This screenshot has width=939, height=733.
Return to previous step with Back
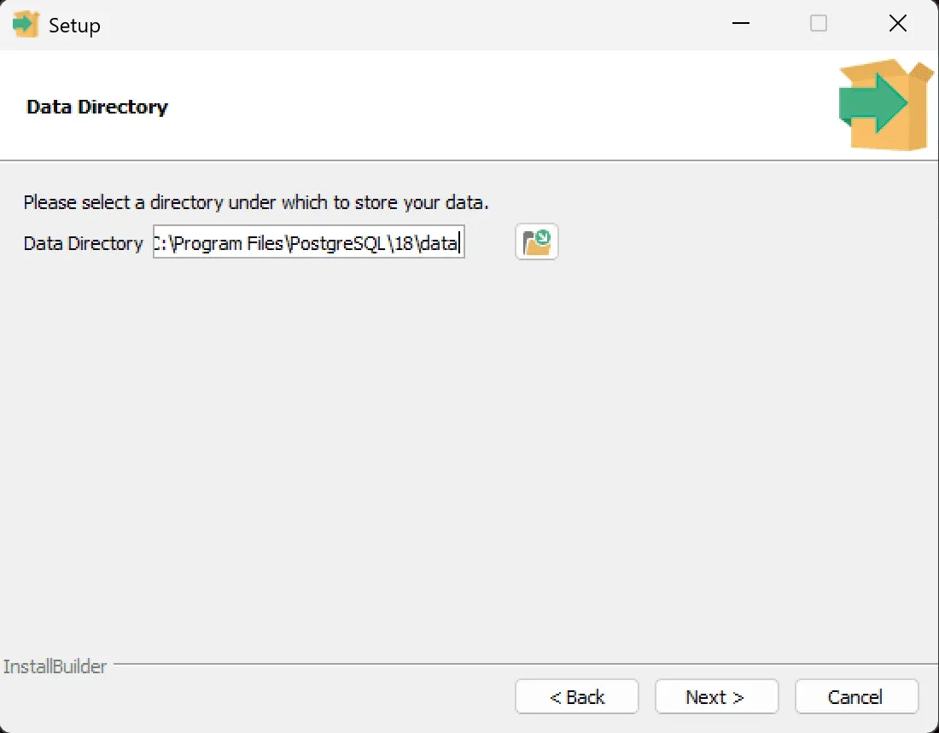[x=576, y=696]
